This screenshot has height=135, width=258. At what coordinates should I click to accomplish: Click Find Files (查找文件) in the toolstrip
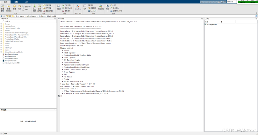(x=26, y=7)
